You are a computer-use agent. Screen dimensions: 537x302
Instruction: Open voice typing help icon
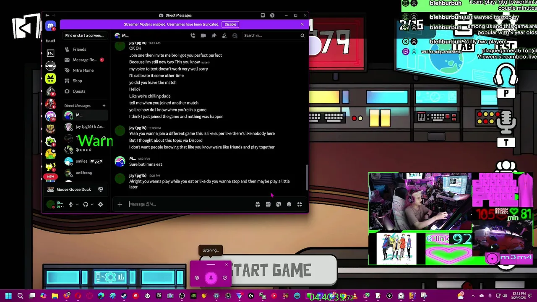(225, 278)
